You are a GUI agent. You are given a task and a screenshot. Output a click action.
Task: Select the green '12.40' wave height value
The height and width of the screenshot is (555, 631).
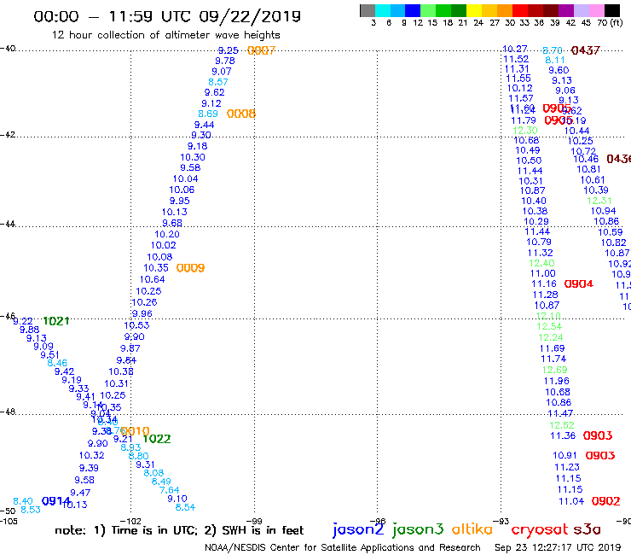(x=541, y=263)
